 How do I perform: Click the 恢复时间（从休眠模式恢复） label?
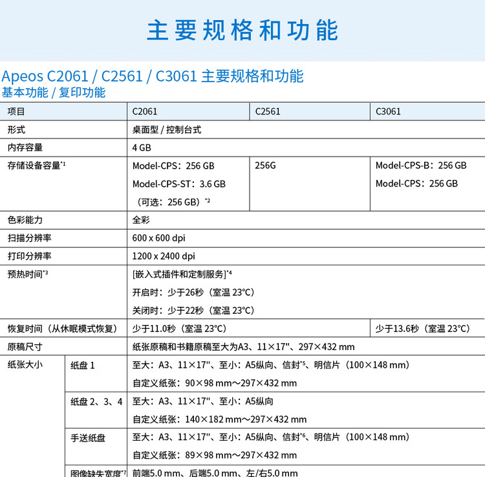click(62, 329)
